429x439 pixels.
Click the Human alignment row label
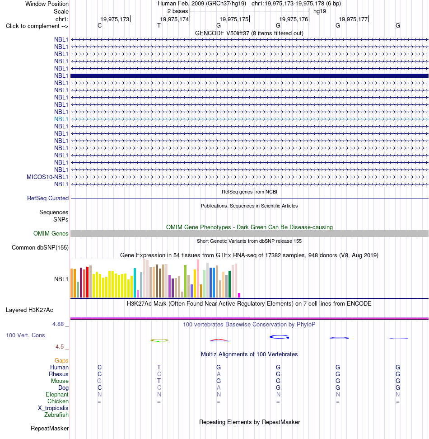59,367
